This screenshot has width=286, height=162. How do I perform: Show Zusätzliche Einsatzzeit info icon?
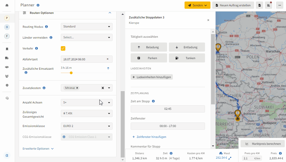click(26, 73)
